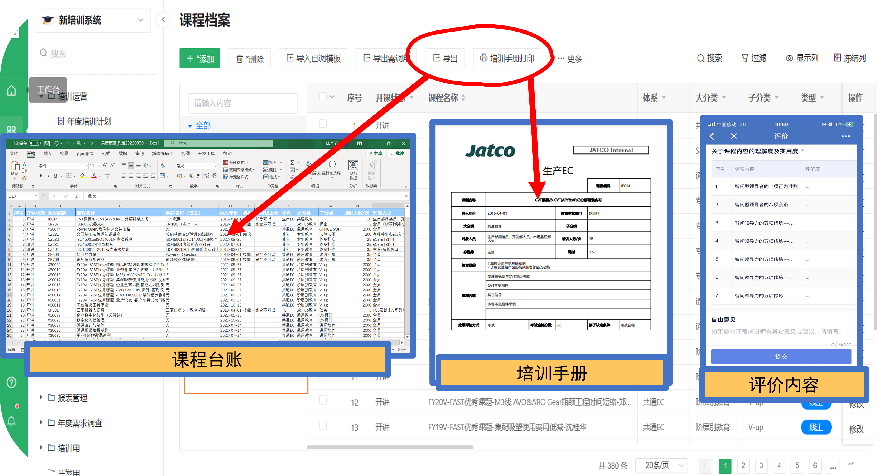890x476 pixels.
Task: Click the 请输入内容 category input field
Action: pos(243,103)
